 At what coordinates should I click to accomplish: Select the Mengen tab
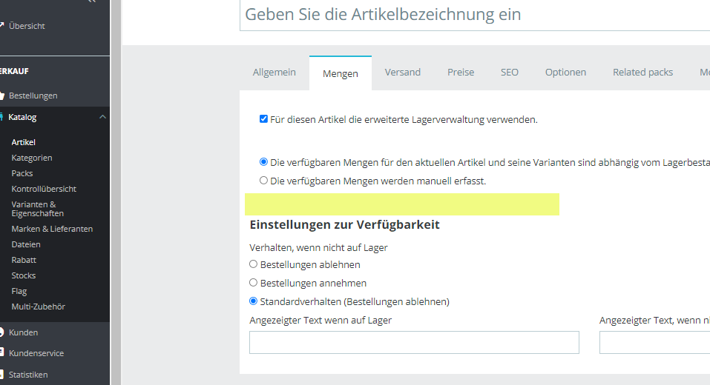click(x=341, y=73)
